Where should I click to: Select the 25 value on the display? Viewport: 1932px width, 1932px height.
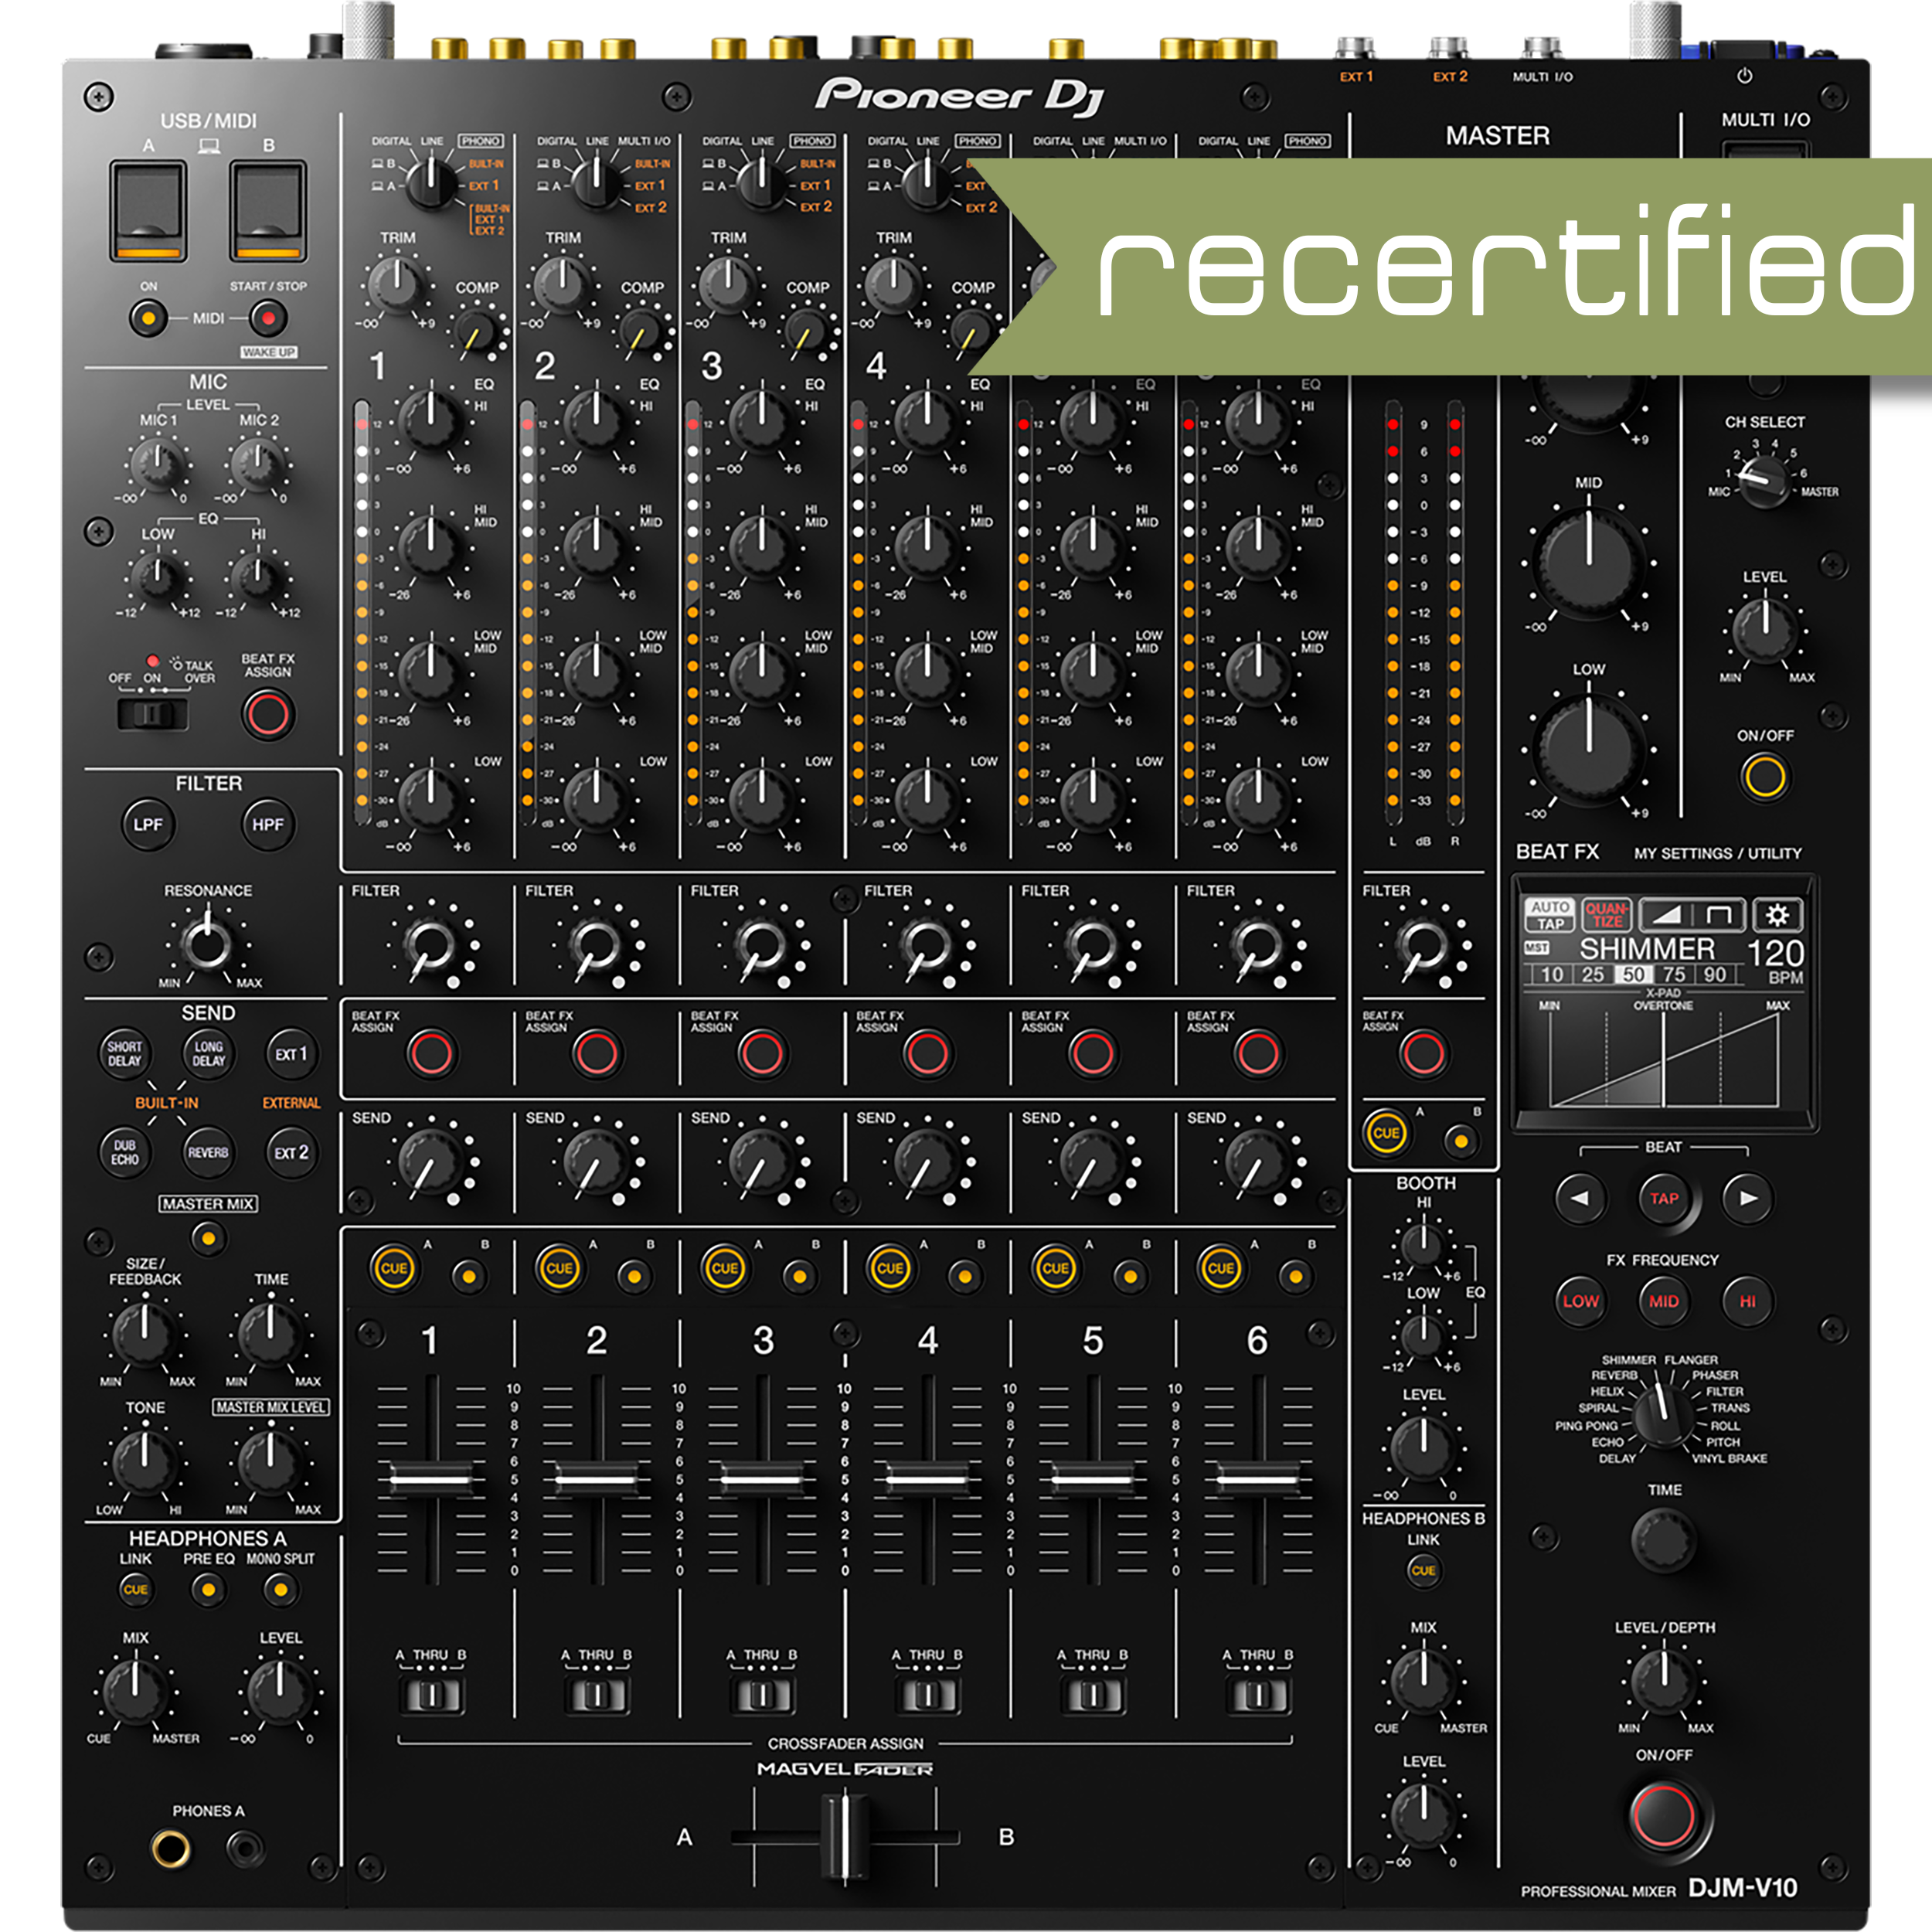(x=1593, y=974)
